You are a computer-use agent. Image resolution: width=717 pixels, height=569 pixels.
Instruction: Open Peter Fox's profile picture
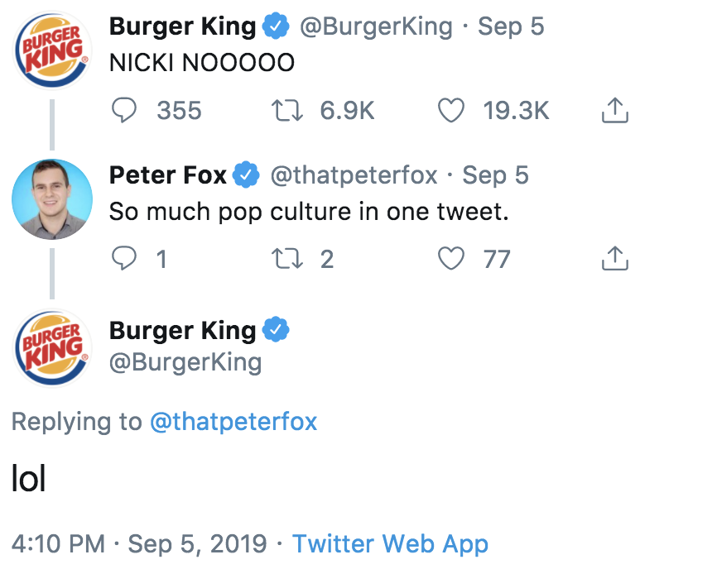pyautogui.click(x=52, y=199)
